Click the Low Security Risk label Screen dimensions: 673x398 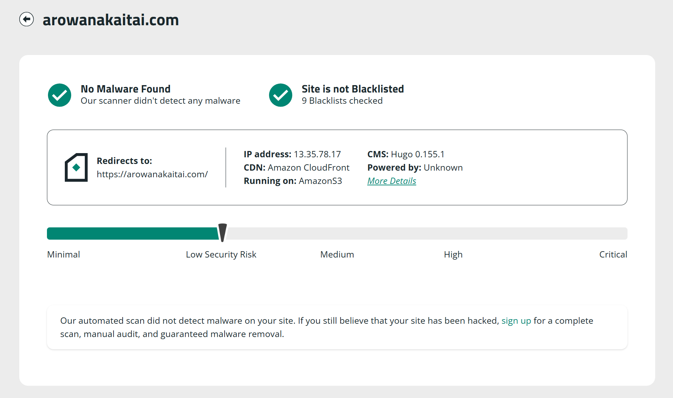point(221,254)
